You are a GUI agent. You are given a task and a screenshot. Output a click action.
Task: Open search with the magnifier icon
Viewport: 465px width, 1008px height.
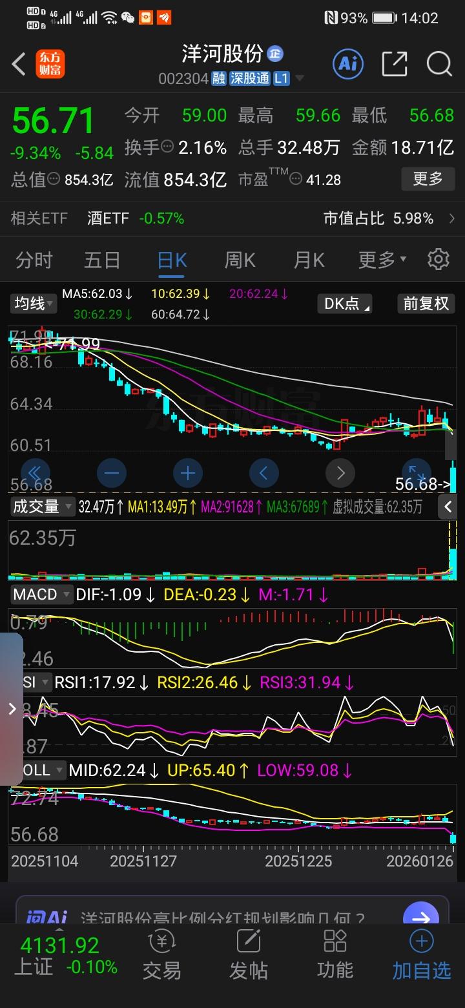[x=439, y=63]
